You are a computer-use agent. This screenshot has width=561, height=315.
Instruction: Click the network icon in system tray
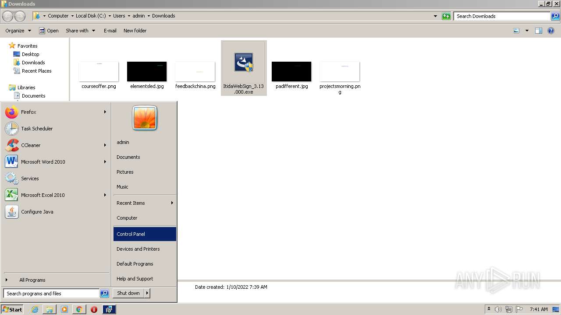click(509, 309)
